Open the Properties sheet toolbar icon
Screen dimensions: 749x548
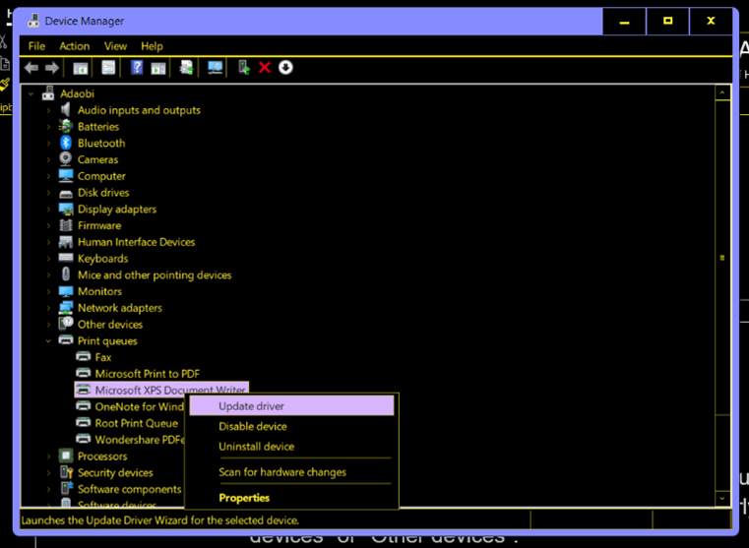(x=108, y=68)
